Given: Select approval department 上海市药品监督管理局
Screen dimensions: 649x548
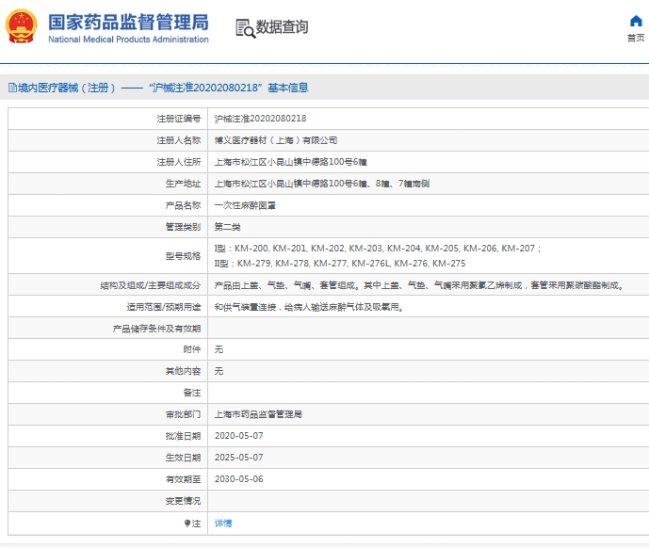Looking at the screenshot, I should tap(258, 414).
